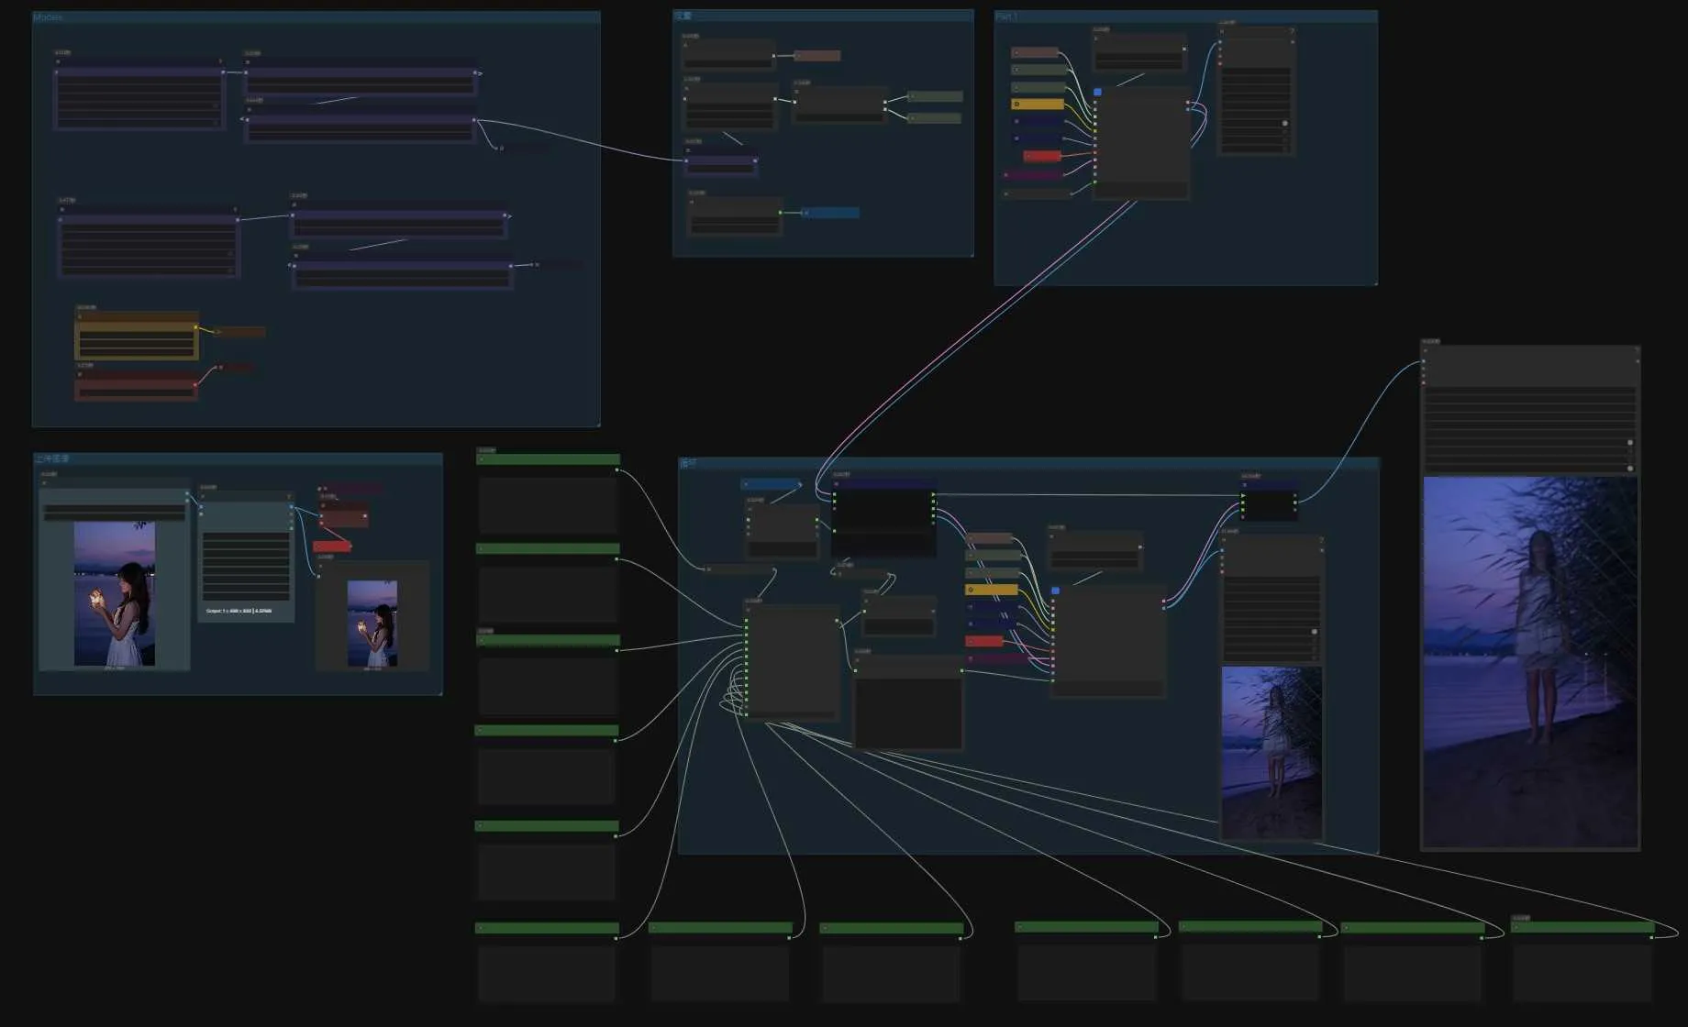Click the yellow node in the bottom sampling group

point(992,590)
